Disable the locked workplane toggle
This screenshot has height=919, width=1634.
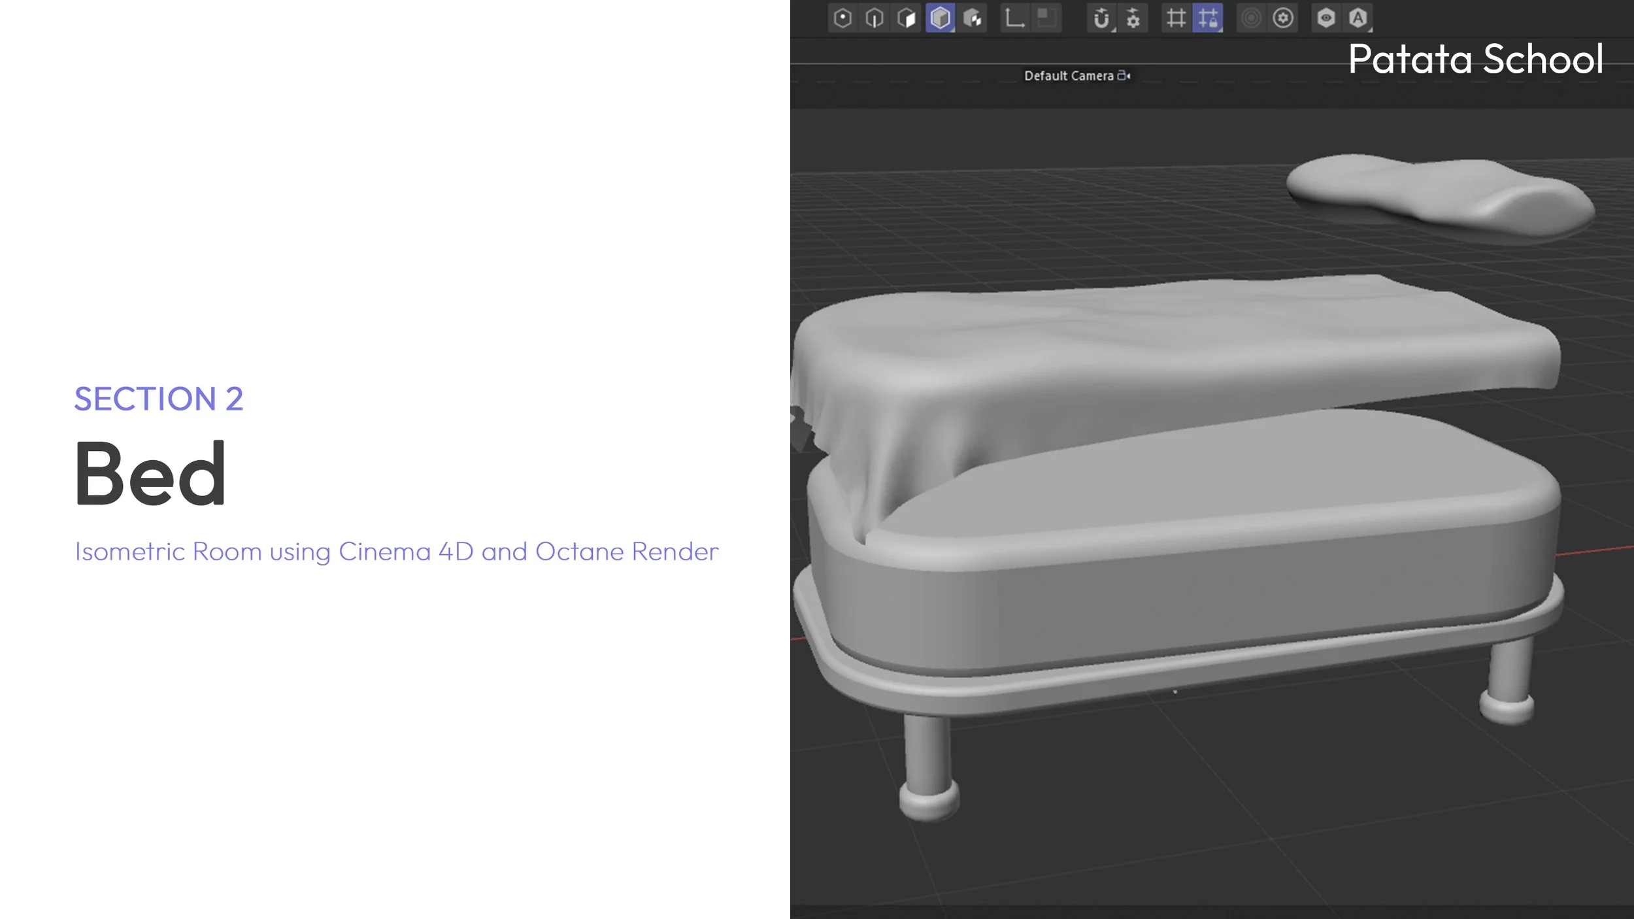pos(1207,18)
